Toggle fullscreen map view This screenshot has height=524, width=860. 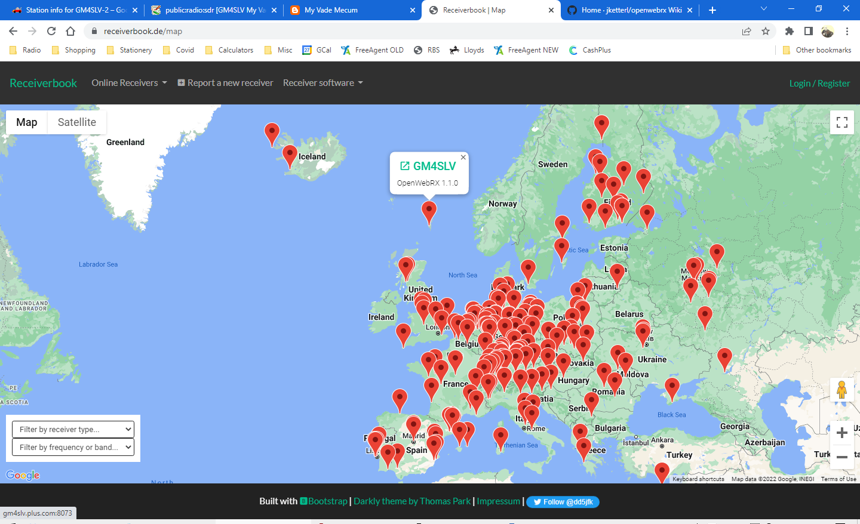842,122
